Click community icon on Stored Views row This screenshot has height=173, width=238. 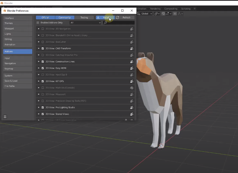[x=132, y=114]
